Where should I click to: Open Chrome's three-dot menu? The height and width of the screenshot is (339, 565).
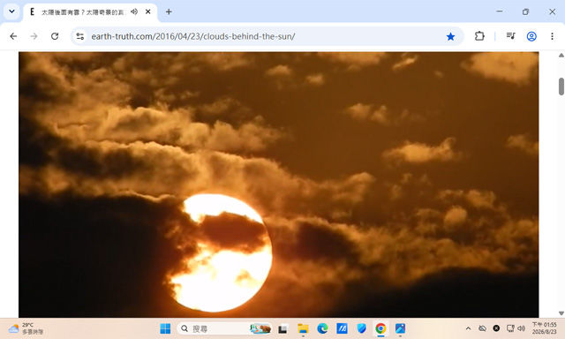(x=552, y=36)
